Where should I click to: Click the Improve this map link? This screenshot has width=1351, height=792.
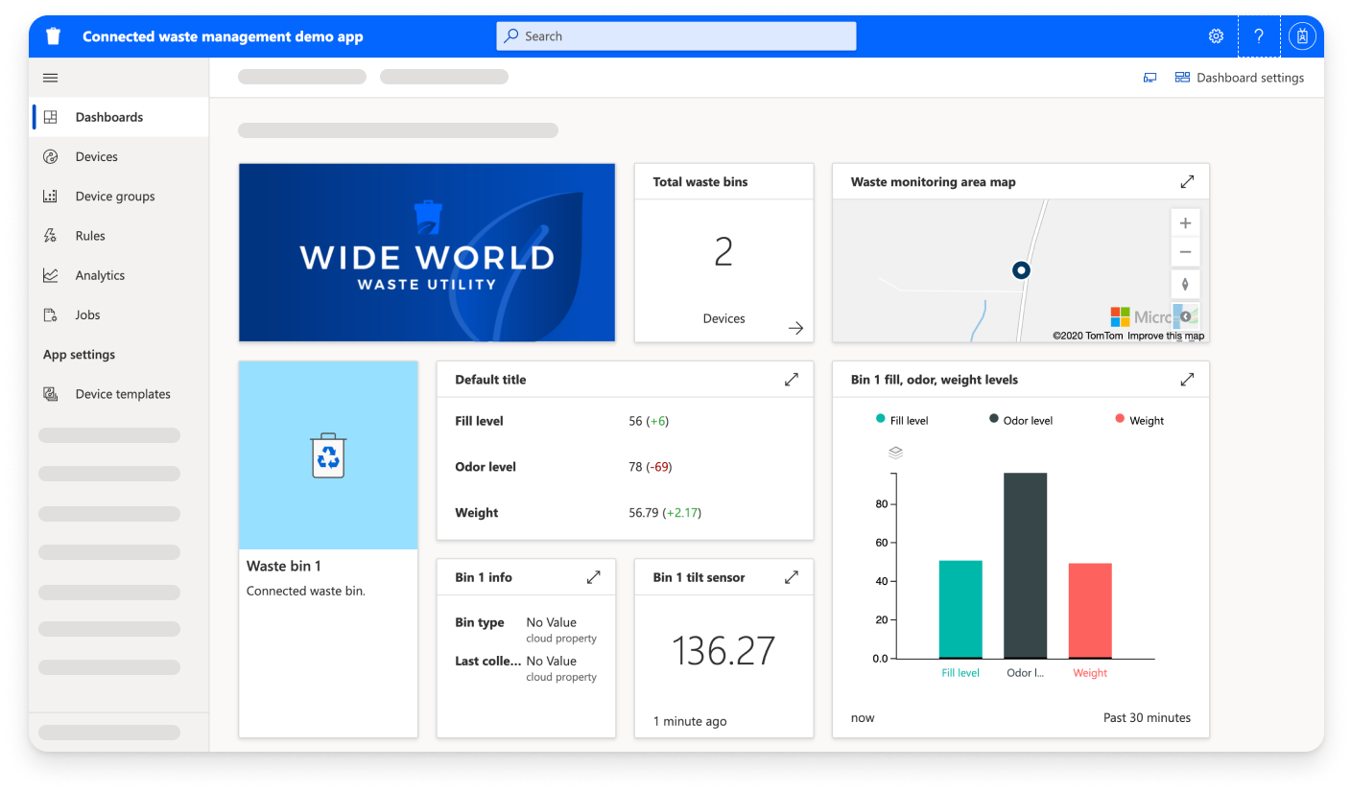pyautogui.click(x=1166, y=336)
